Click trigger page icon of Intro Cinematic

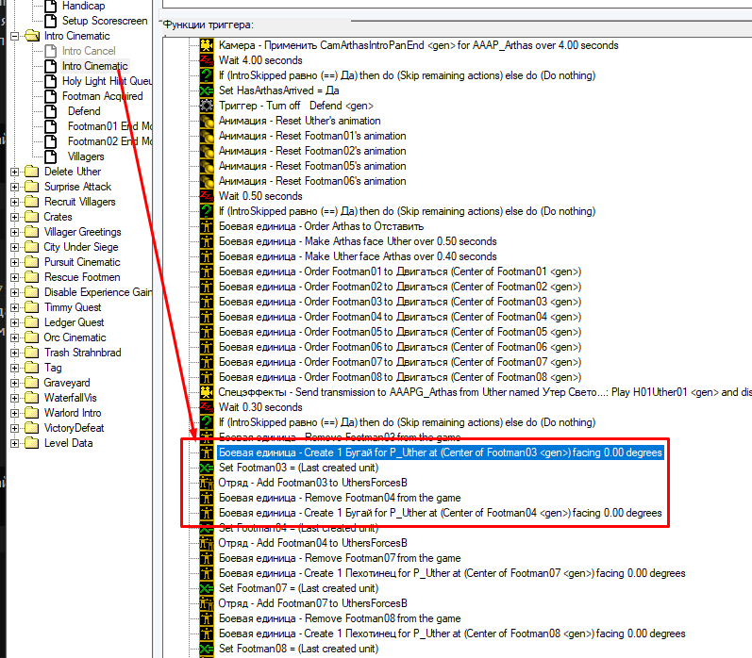click(x=51, y=66)
